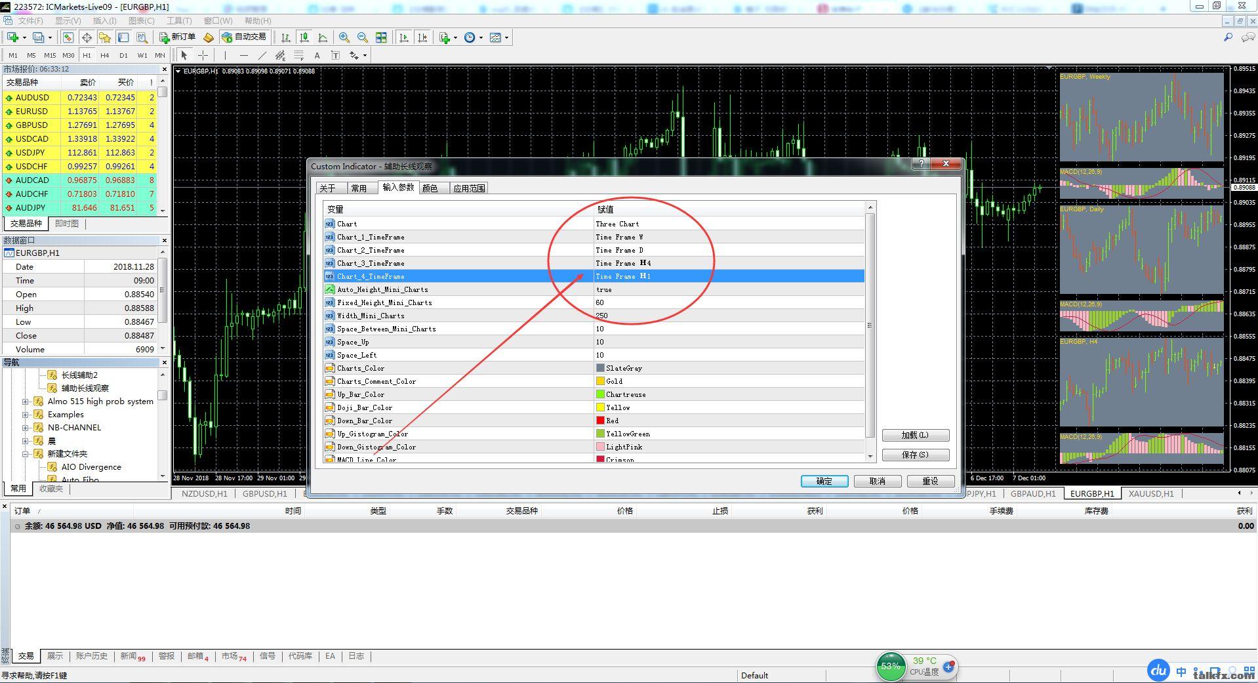Open the 账户历史 terminal tab
Screen dimensions: 1258x683
pyautogui.click(x=91, y=656)
